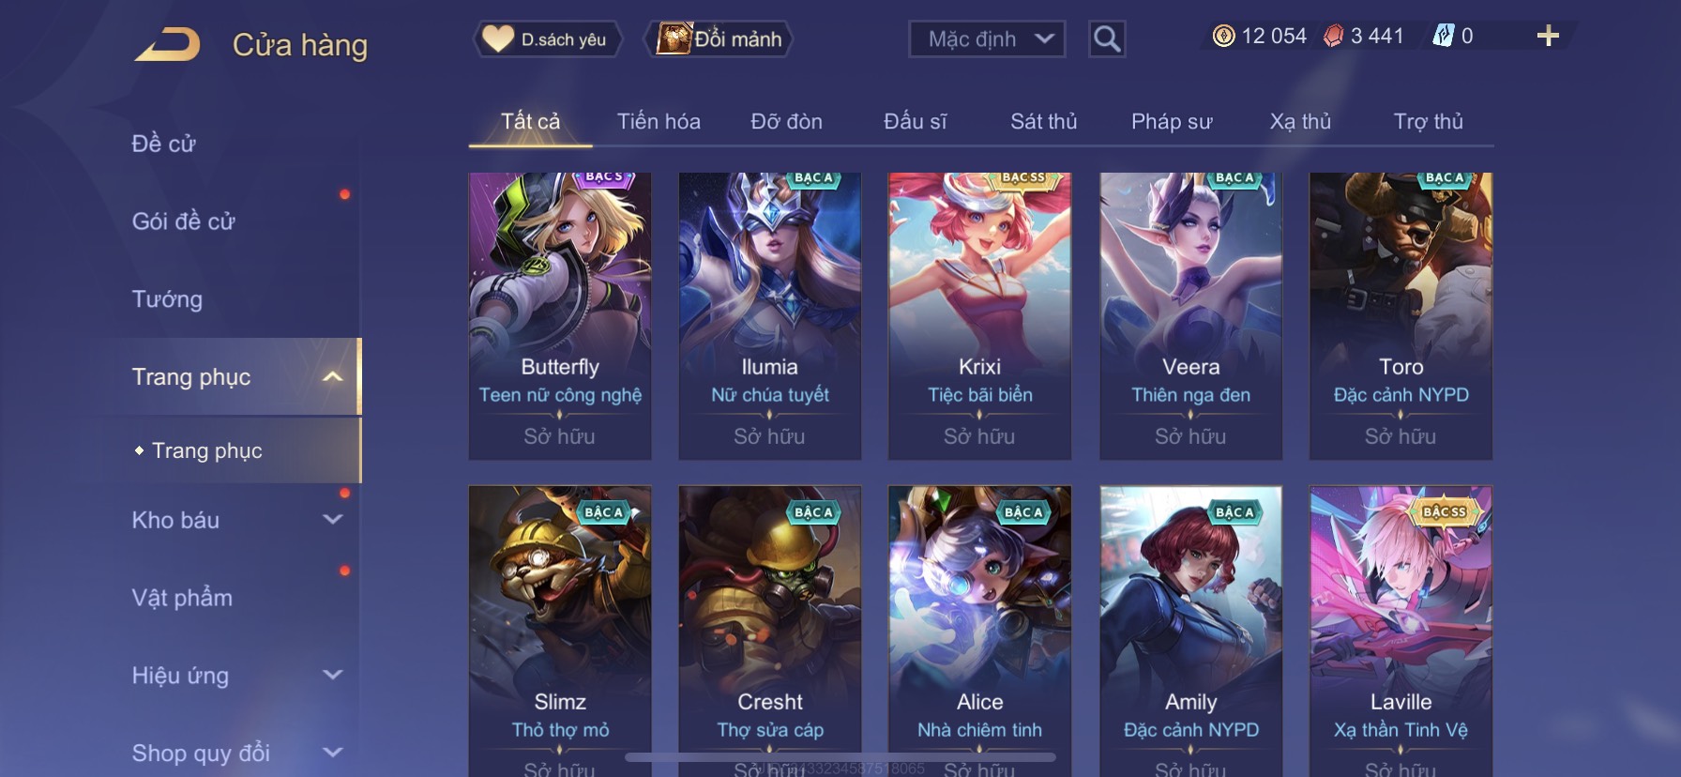Go back using the arrow logo icon
The height and width of the screenshot is (777, 1681).
coord(167,44)
